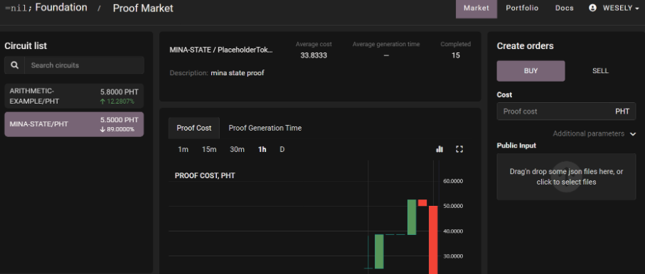Image resolution: width=645 pixels, height=274 pixels.
Task: Open the Docs tab
Action: point(564,9)
